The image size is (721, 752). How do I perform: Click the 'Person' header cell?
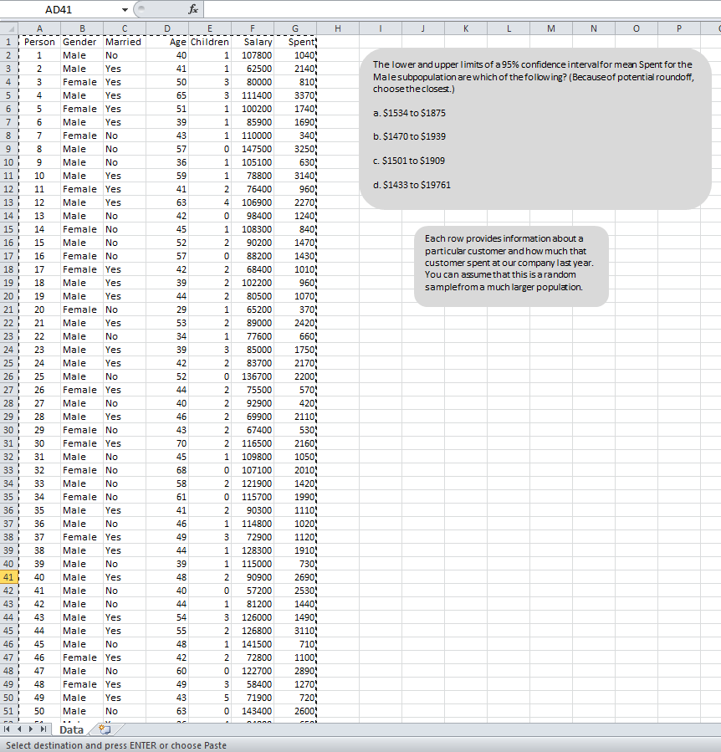pyautogui.click(x=39, y=42)
